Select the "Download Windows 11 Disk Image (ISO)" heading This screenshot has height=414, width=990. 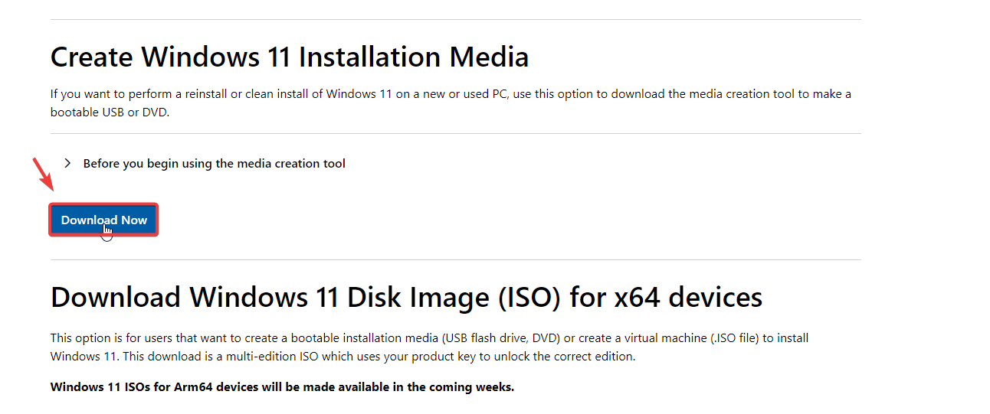(x=406, y=297)
